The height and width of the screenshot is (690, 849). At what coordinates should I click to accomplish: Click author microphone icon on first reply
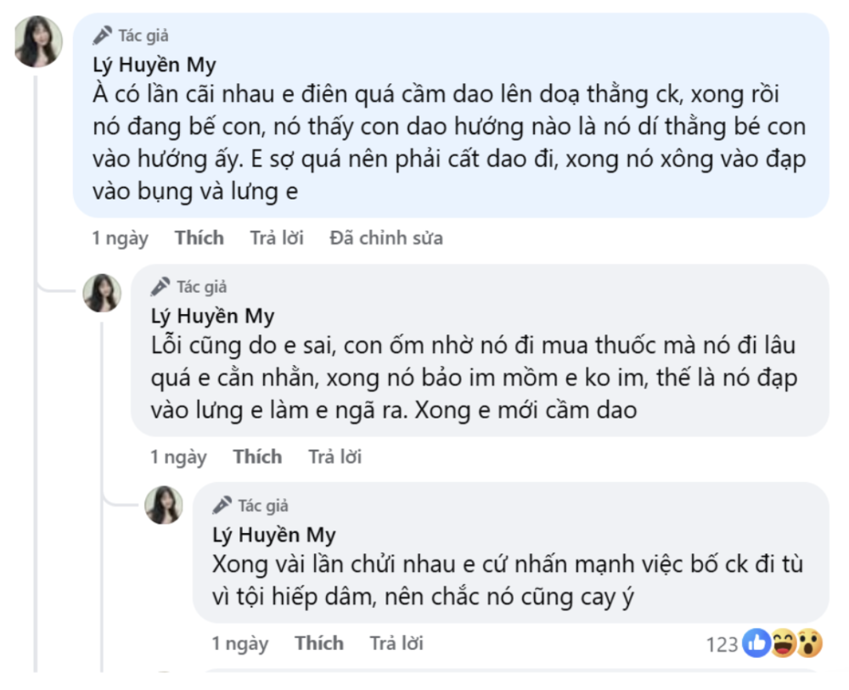pos(161,287)
